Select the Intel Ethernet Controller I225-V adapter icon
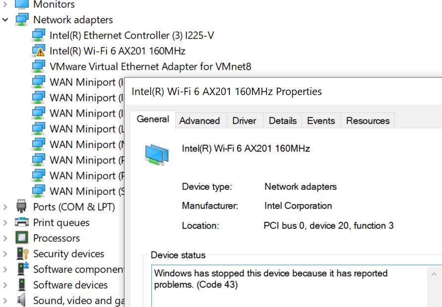 point(39,35)
